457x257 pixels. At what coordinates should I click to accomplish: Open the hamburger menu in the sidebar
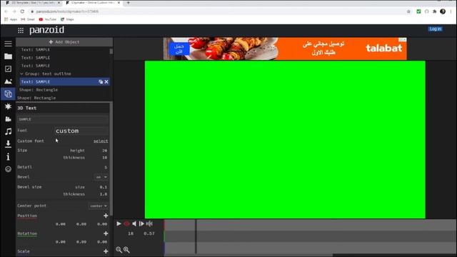click(8, 44)
